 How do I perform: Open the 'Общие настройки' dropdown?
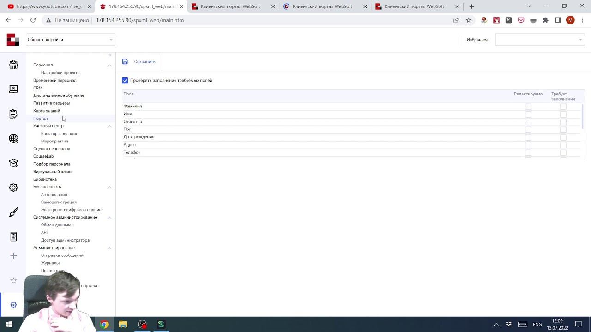pos(71,40)
